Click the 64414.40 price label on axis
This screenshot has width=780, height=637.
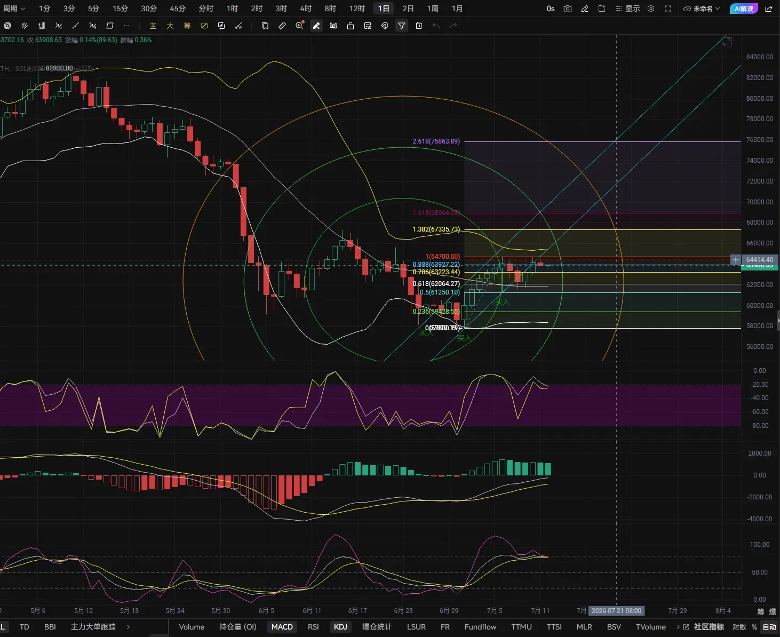pos(760,260)
